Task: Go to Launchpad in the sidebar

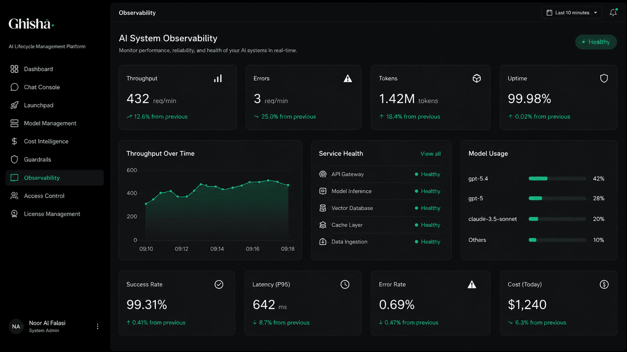Action: (54, 105)
